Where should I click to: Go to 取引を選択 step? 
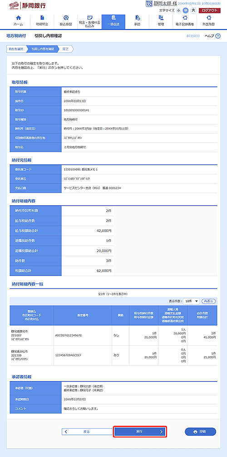click(16, 49)
